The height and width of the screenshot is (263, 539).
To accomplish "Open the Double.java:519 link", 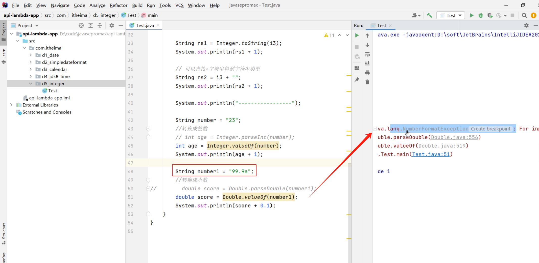I will [x=442, y=146].
